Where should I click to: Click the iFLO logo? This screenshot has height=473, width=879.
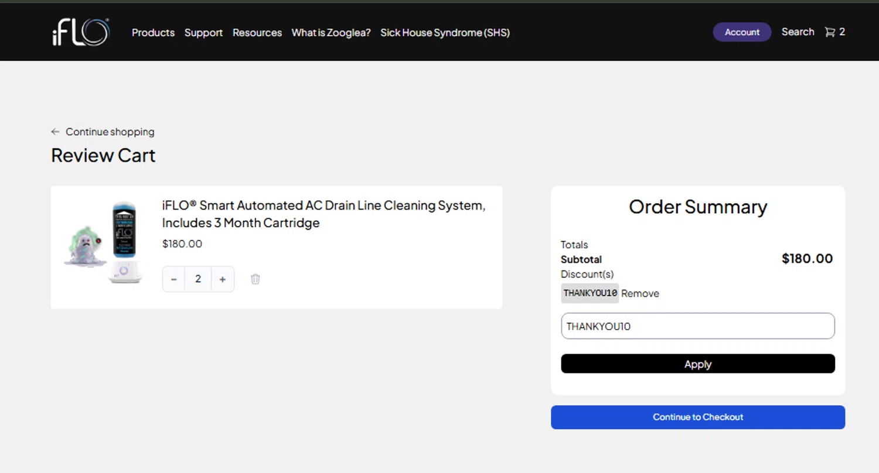(x=80, y=32)
